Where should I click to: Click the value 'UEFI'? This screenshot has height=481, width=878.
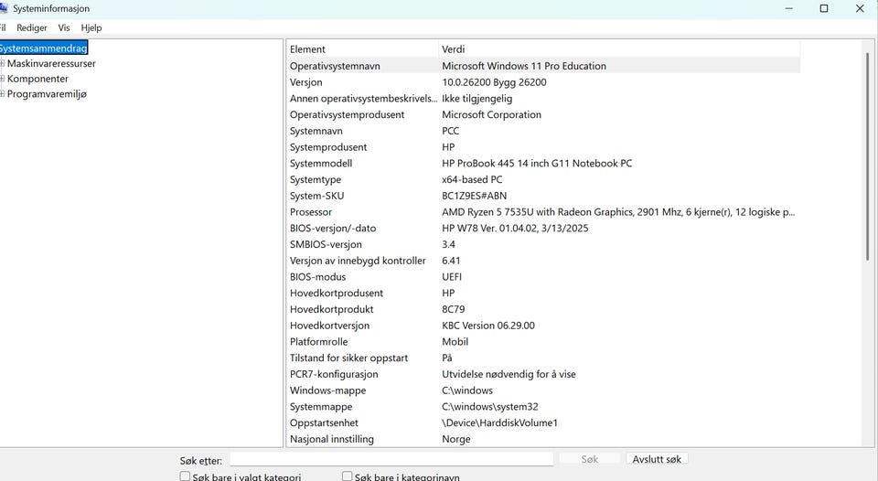[452, 277]
